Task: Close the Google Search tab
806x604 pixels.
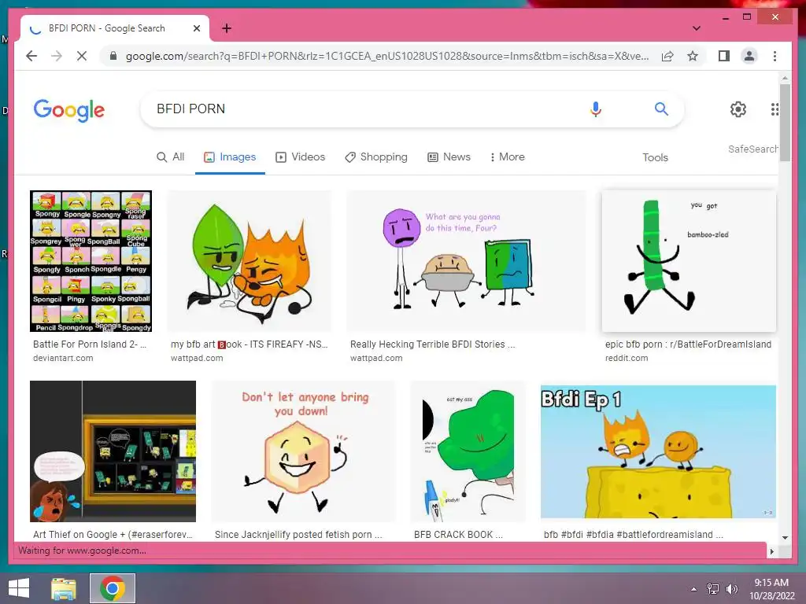Action: click(196, 28)
